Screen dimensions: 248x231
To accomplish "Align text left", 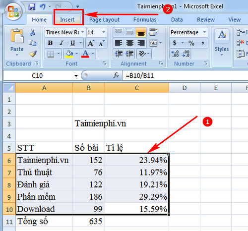I will click(119, 43).
